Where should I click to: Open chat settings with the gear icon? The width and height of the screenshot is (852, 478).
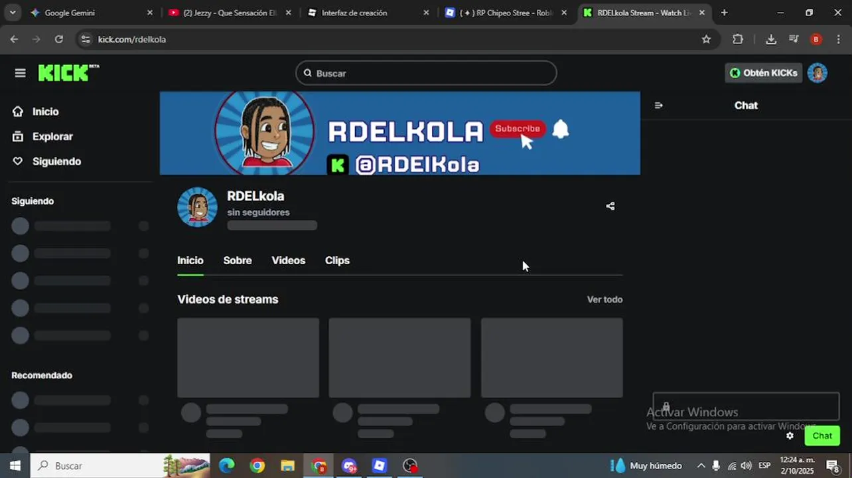click(x=790, y=436)
